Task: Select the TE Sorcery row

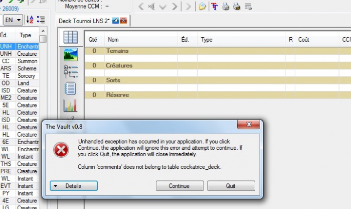Action: (19, 76)
